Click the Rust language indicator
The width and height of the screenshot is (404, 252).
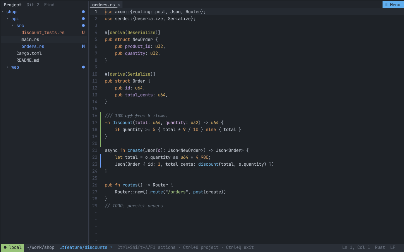pyautogui.click(x=380, y=247)
